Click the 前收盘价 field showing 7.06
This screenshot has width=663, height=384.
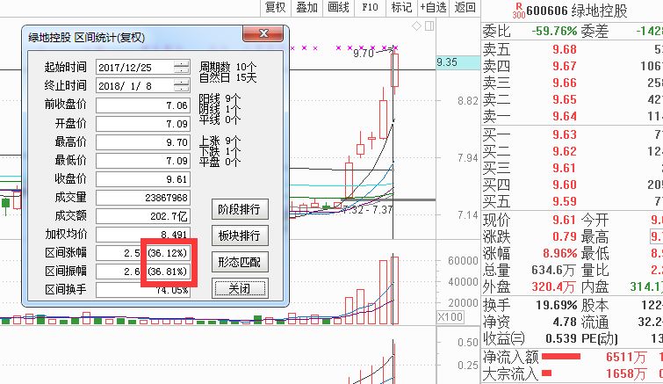[143, 105]
